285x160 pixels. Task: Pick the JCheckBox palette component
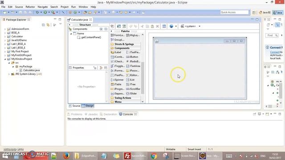click(x=118, y=61)
